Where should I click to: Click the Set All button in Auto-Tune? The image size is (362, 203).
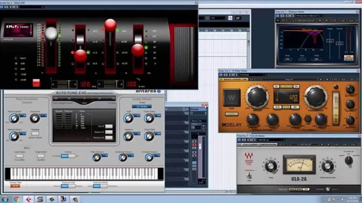click(x=109, y=126)
